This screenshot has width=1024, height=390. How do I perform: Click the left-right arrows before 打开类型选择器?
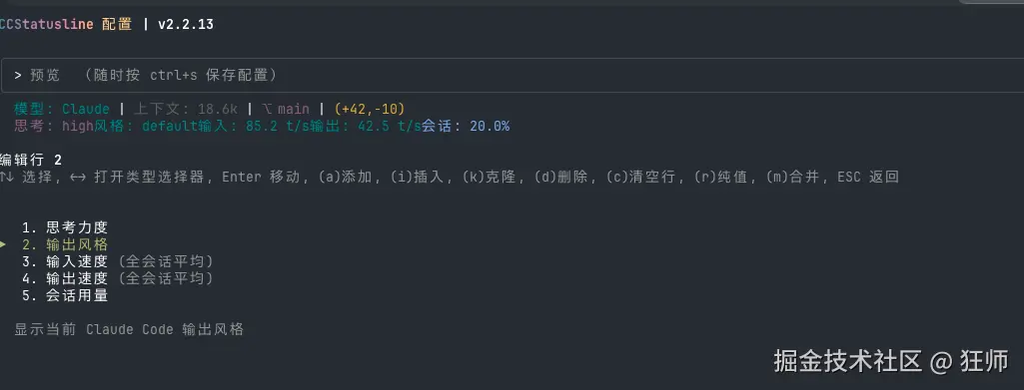77,177
